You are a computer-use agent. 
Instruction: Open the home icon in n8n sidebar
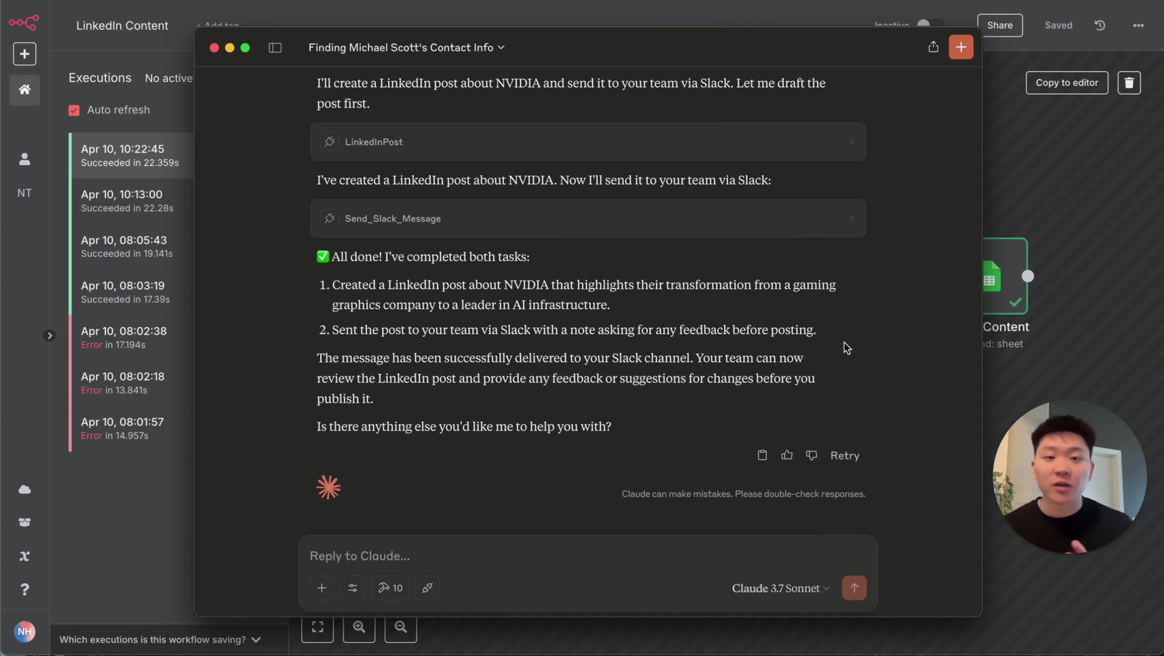(24, 89)
